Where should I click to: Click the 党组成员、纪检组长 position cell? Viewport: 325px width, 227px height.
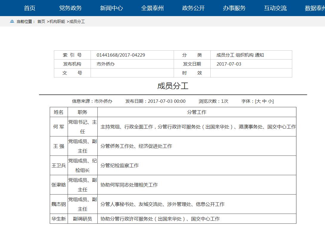point(83,165)
